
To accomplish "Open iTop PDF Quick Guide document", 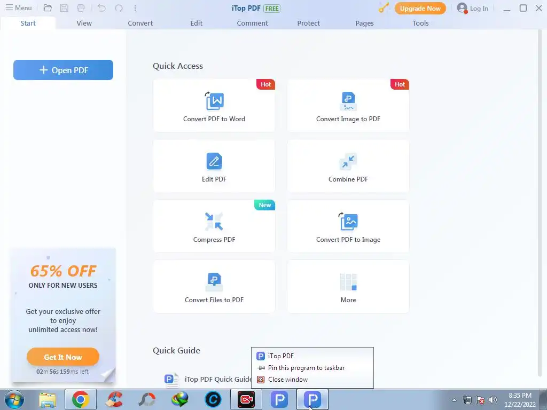I will tap(208, 379).
